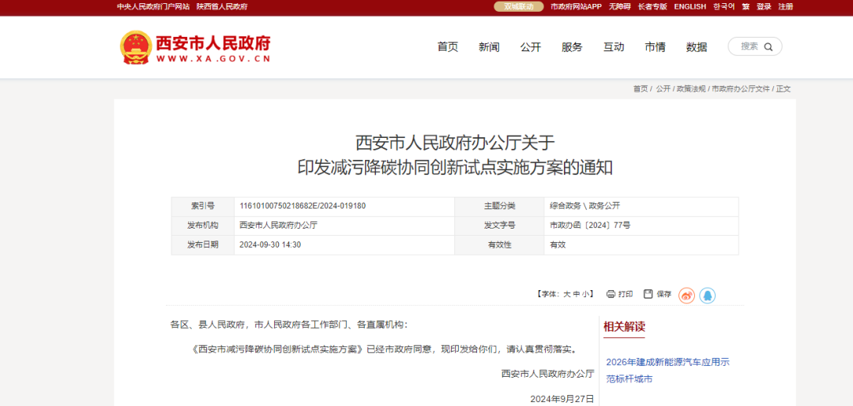Click the national emblem logo
853x406 pixels.
point(135,47)
